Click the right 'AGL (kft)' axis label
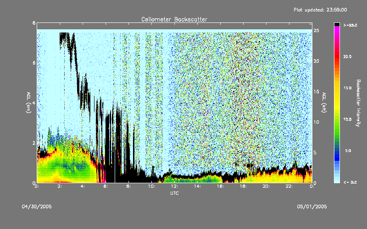Screen dimensions: 367x229 click(324, 102)
